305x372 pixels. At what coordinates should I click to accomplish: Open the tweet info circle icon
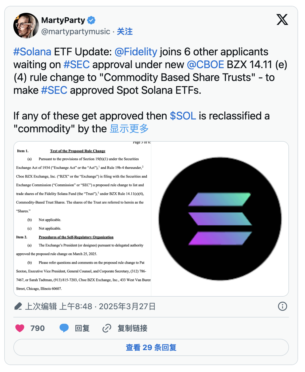[282, 306]
